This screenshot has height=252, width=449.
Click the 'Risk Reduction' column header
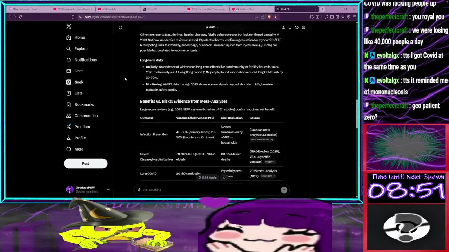pos(232,118)
